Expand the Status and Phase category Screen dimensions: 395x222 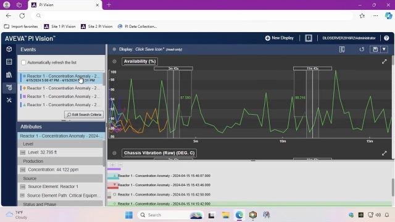coord(60,204)
